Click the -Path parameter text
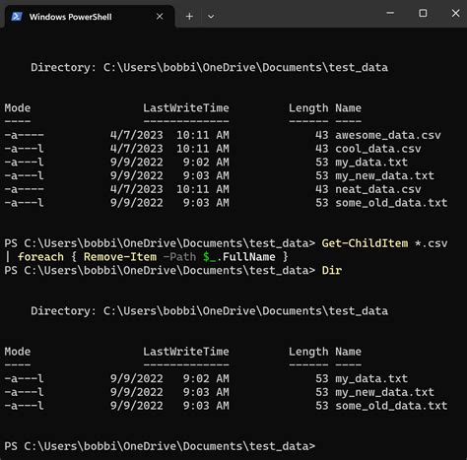The width and height of the screenshot is (467, 460). coord(179,257)
